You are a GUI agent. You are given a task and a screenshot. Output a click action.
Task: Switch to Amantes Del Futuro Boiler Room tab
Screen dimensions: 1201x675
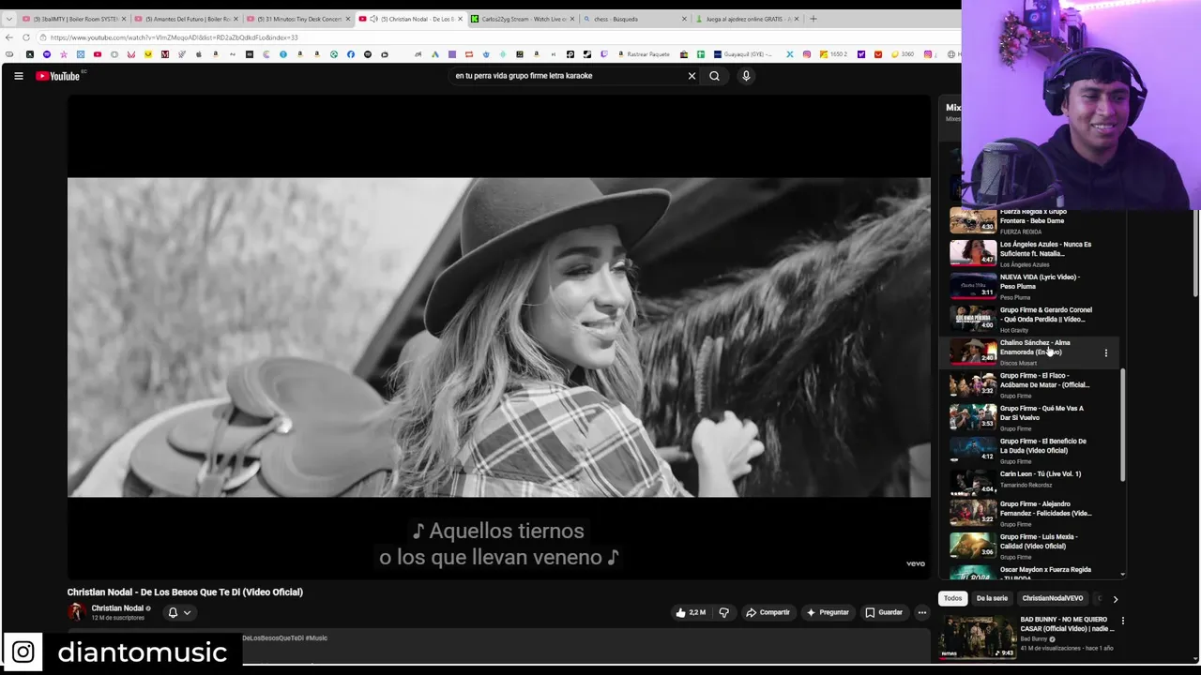click(186, 19)
